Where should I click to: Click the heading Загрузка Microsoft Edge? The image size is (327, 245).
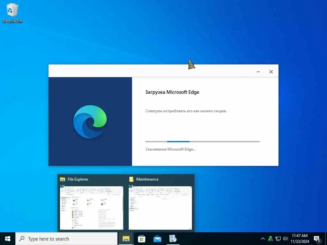click(172, 92)
